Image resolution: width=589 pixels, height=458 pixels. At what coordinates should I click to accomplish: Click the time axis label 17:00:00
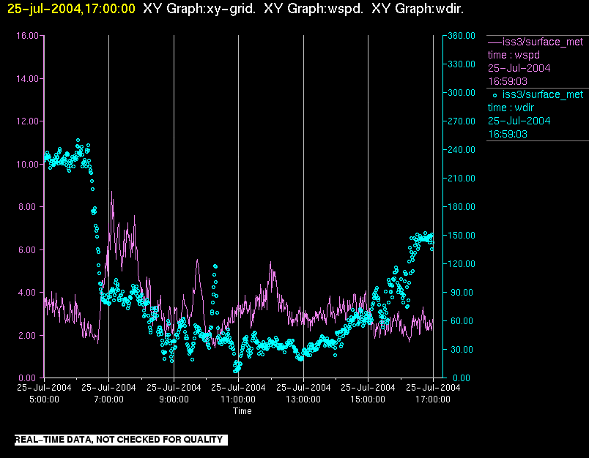(433, 399)
